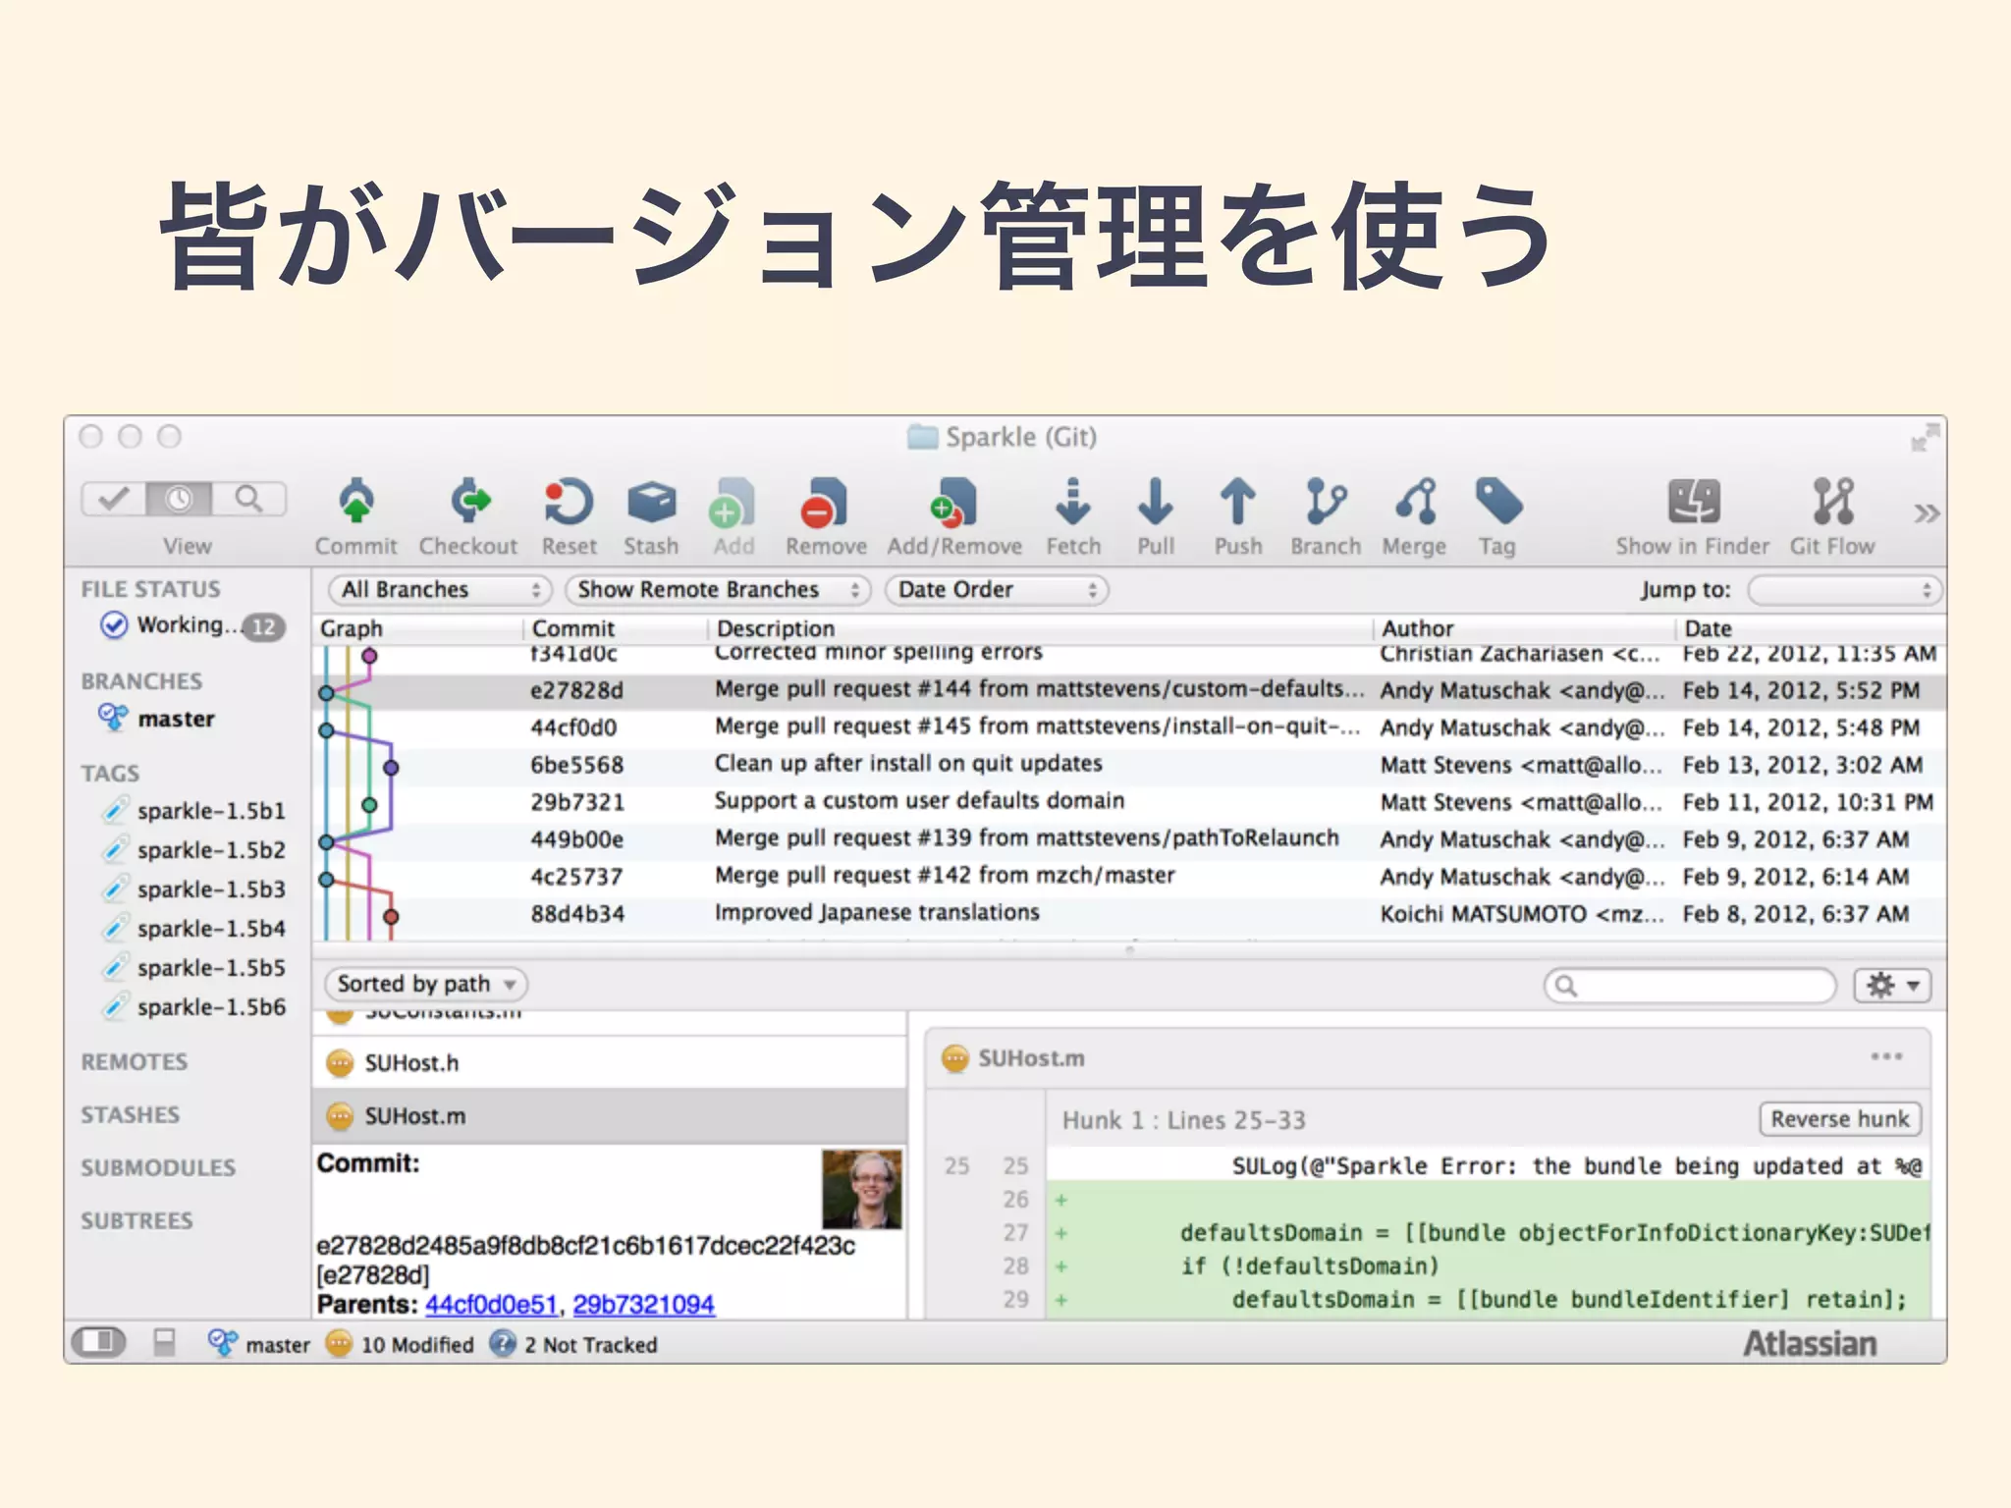This screenshot has height=1508, width=2011.
Task: Switch to log history clock view
Action: [x=179, y=499]
